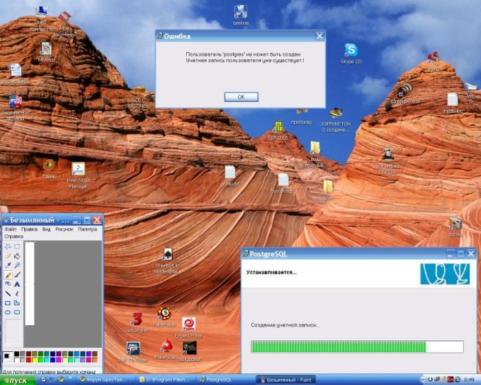Click the Show Desktop quick launch icon
The width and height of the screenshot is (481, 385).
point(52,379)
